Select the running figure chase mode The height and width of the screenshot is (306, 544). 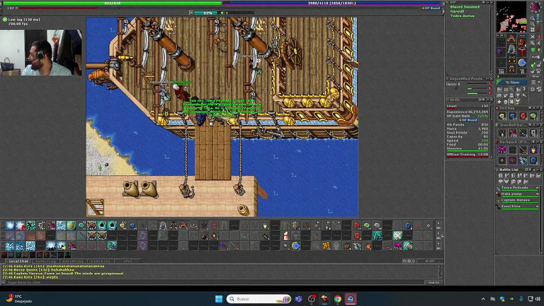click(539, 43)
